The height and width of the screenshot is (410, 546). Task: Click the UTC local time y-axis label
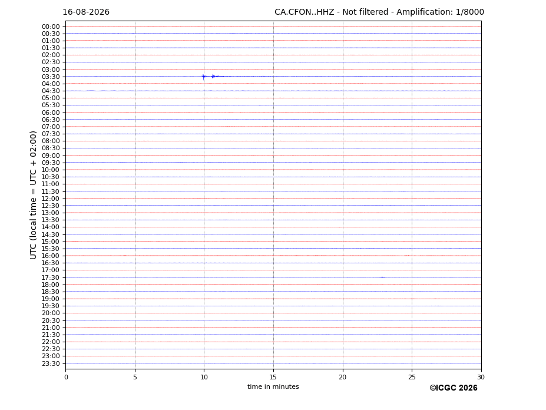(x=33, y=195)
